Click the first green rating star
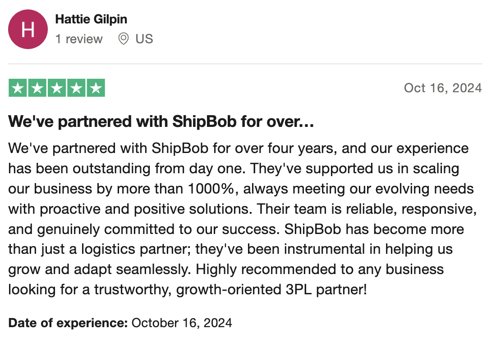 (18, 88)
